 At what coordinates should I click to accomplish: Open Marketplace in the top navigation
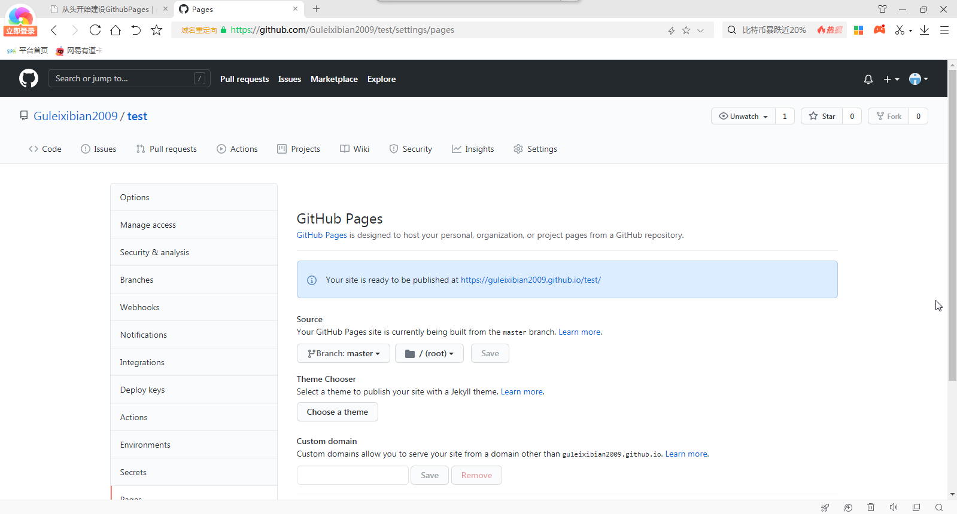tap(334, 79)
